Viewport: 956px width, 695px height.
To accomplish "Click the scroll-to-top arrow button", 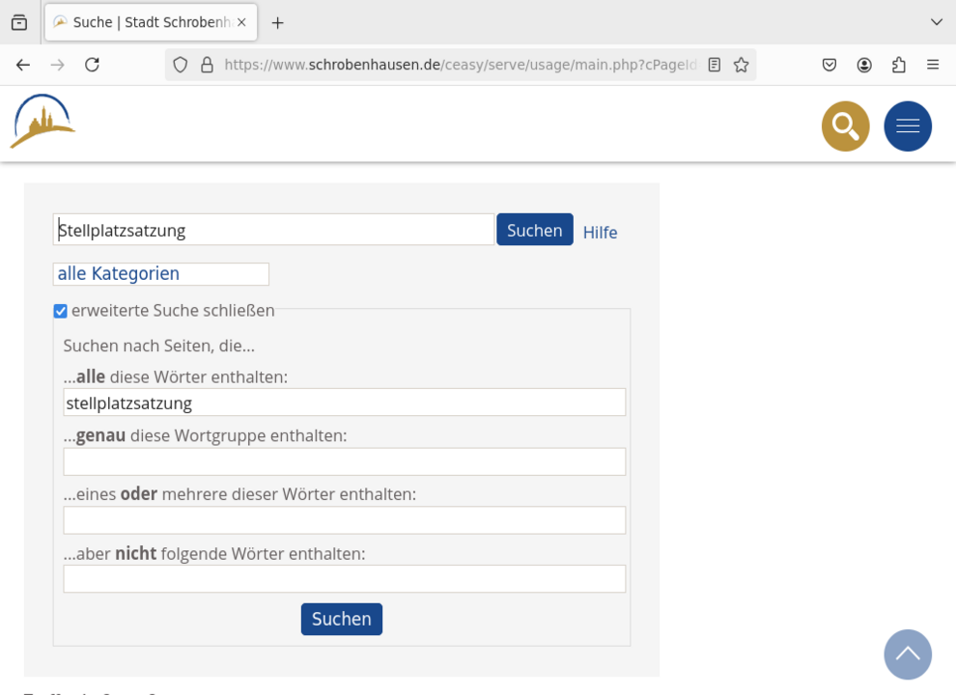I will [x=907, y=653].
